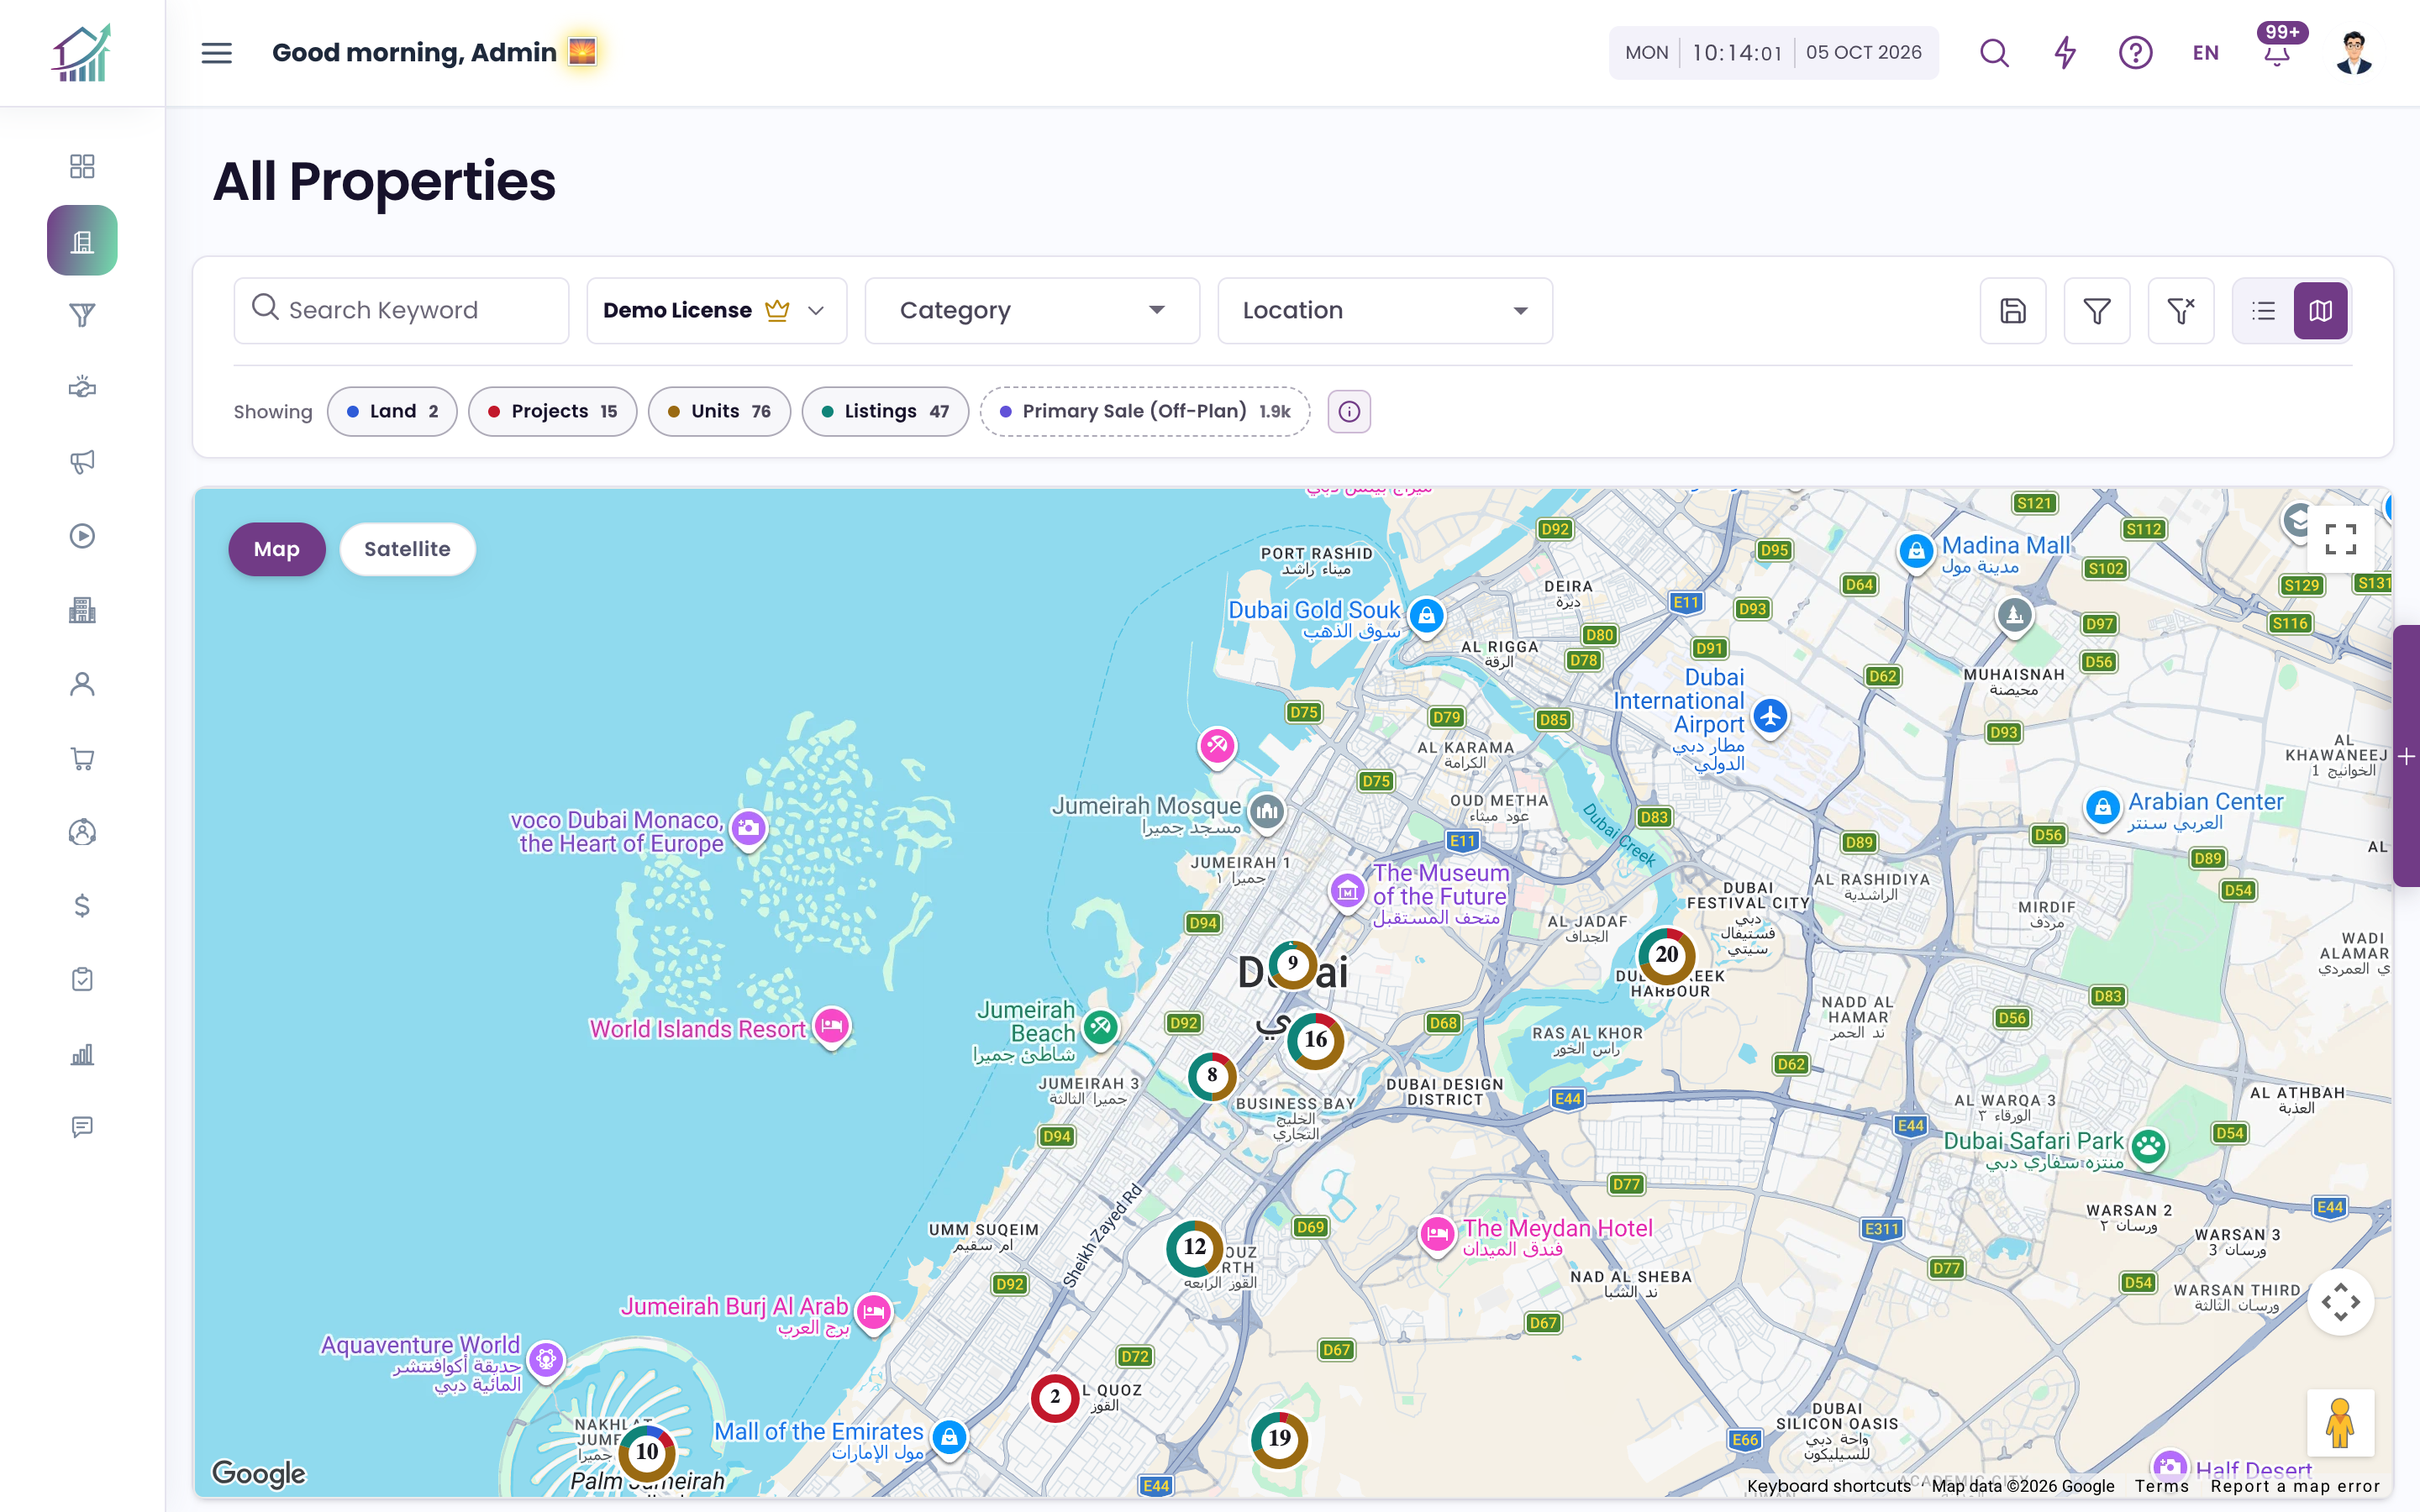Open the dashboard grid icon in sidebar

pyautogui.click(x=82, y=166)
